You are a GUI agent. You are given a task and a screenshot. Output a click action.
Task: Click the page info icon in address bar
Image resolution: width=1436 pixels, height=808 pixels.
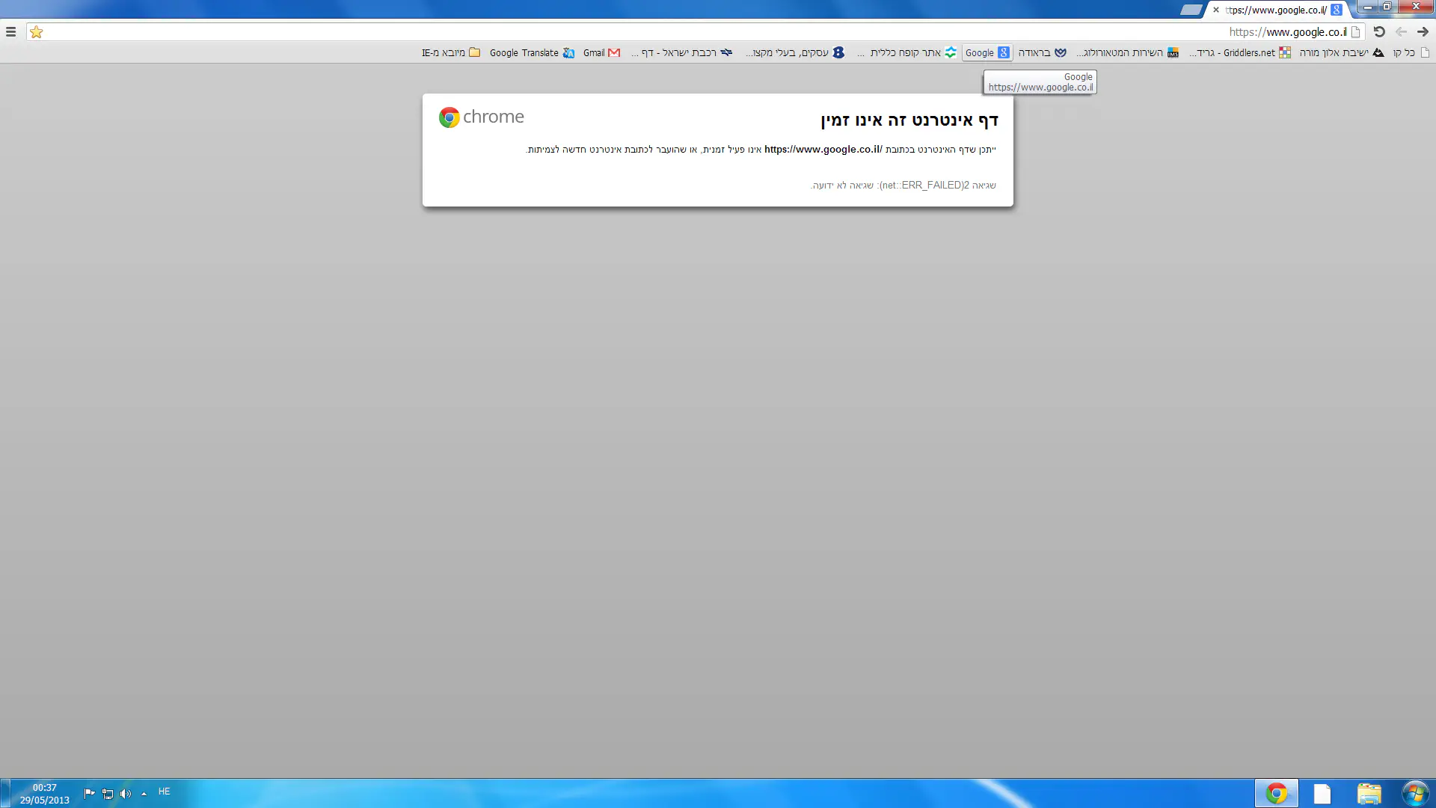coord(1355,32)
